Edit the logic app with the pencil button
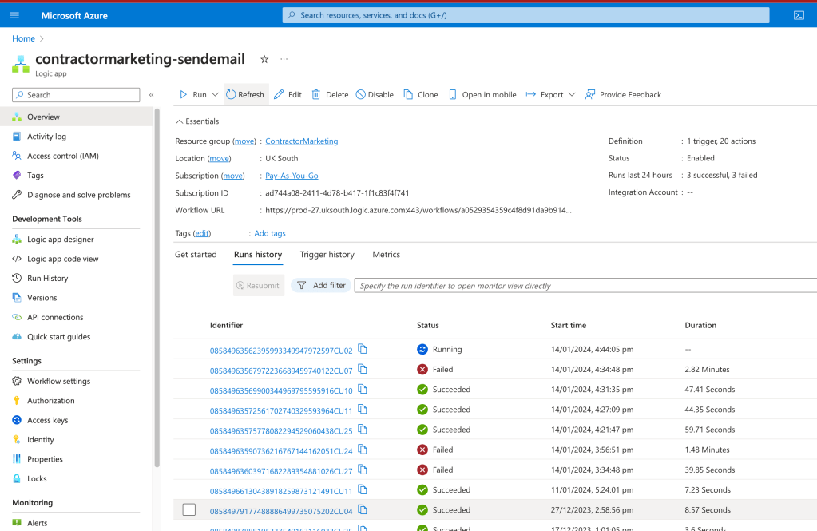 tap(288, 95)
